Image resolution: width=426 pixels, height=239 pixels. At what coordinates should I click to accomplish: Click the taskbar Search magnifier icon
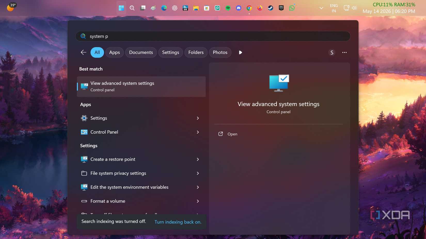[132, 8]
